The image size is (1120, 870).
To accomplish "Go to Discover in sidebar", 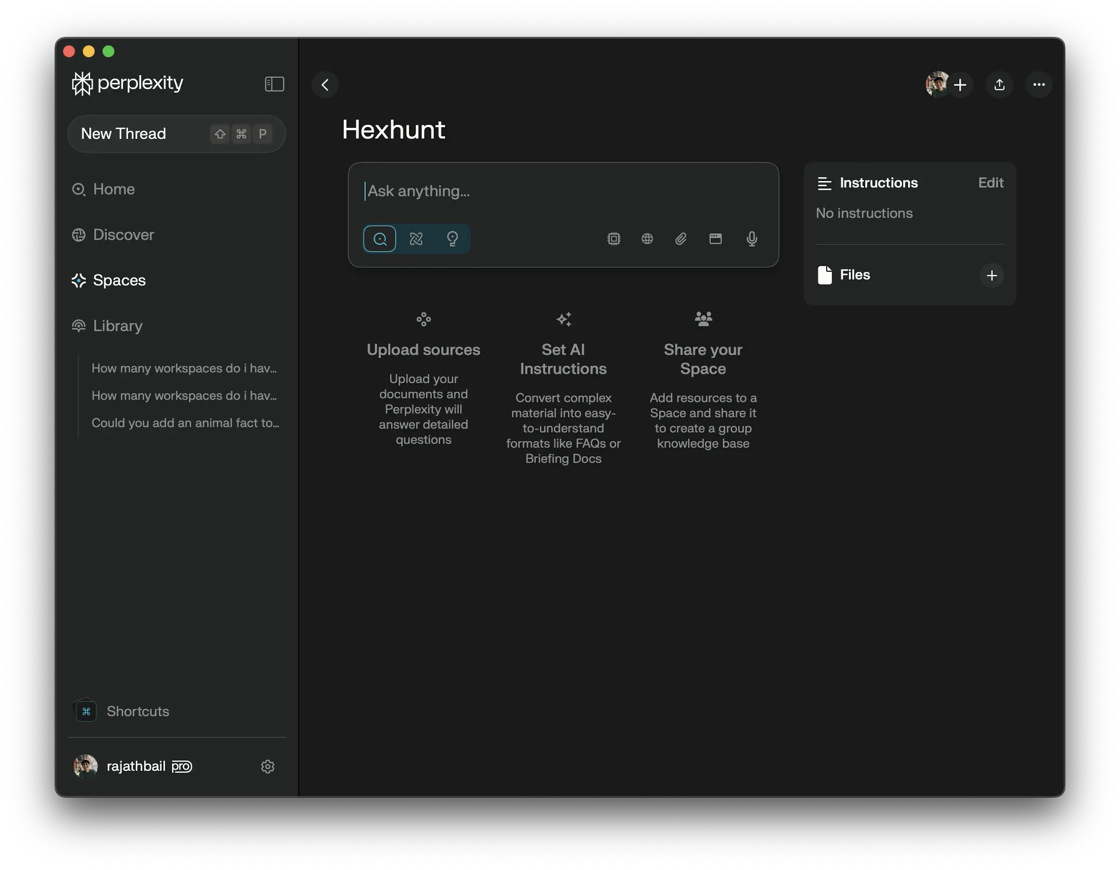I will click(x=123, y=235).
